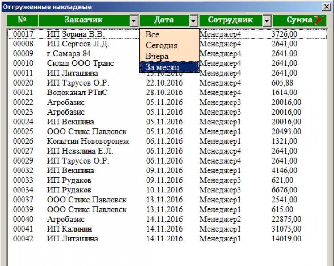334x266 pixels.
Task: Select invoice number 00024
Action: point(23,122)
